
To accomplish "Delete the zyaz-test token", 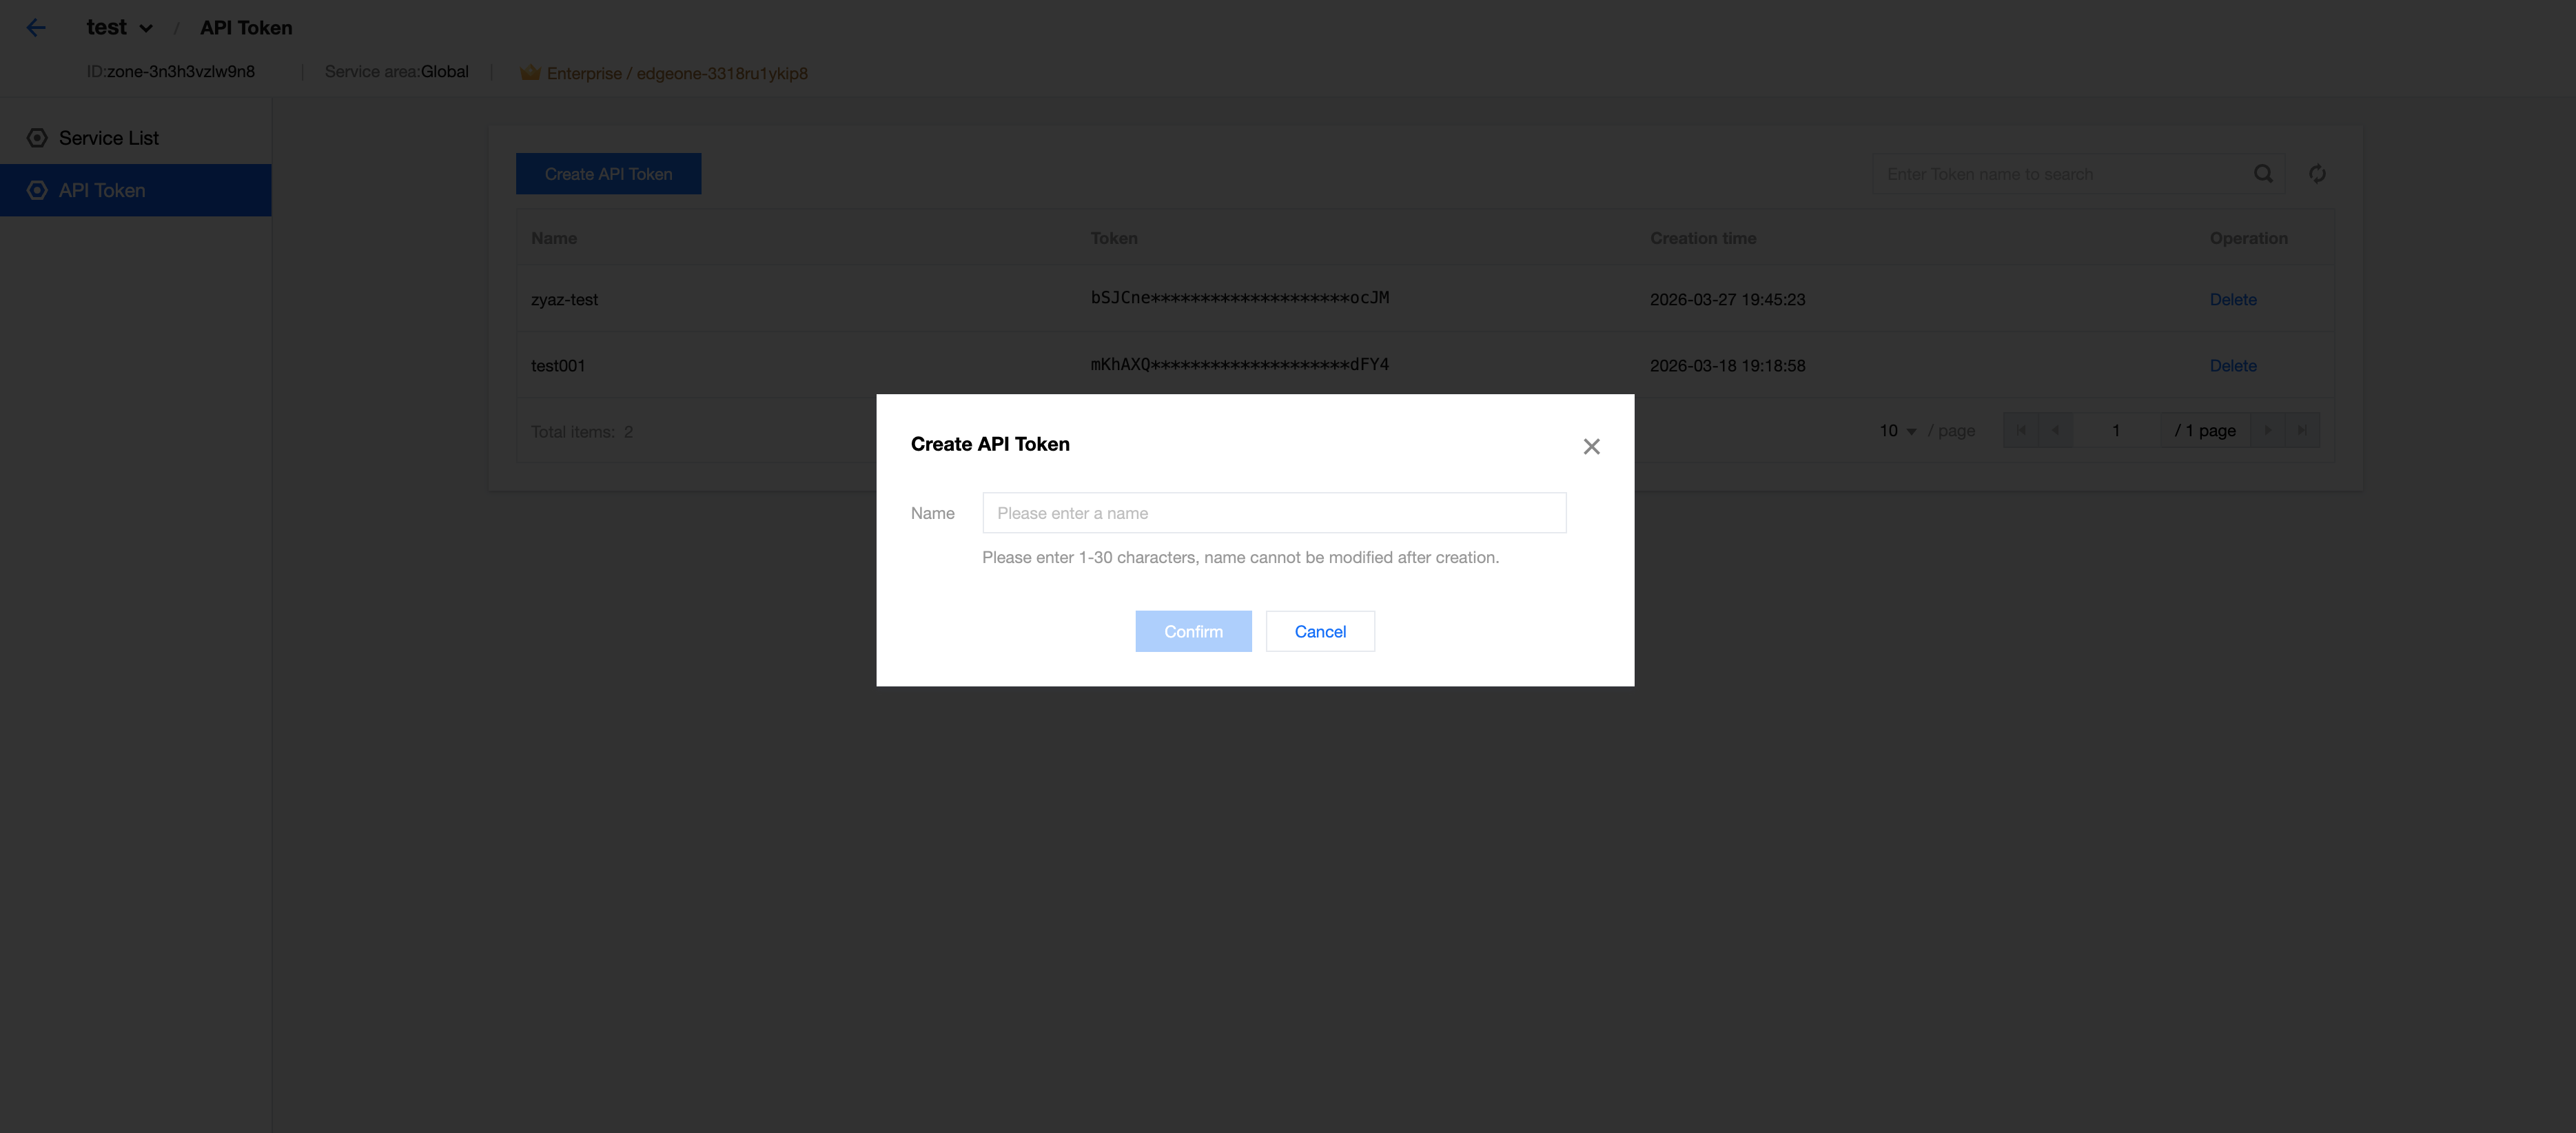I will pos(2233,299).
